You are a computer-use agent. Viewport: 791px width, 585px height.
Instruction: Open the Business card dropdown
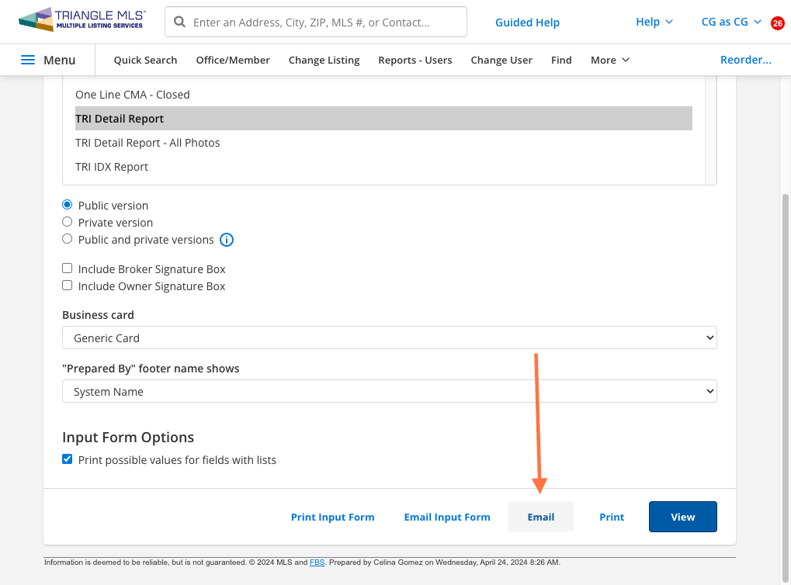pyautogui.click(x=390, y=337)
